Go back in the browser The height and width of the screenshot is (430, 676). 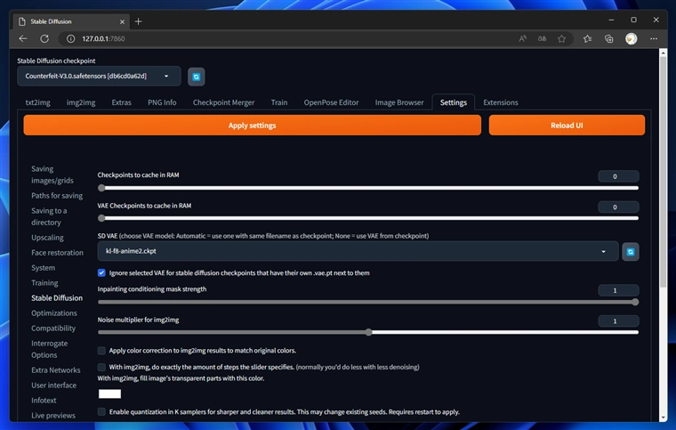click(x=23, y=38)
